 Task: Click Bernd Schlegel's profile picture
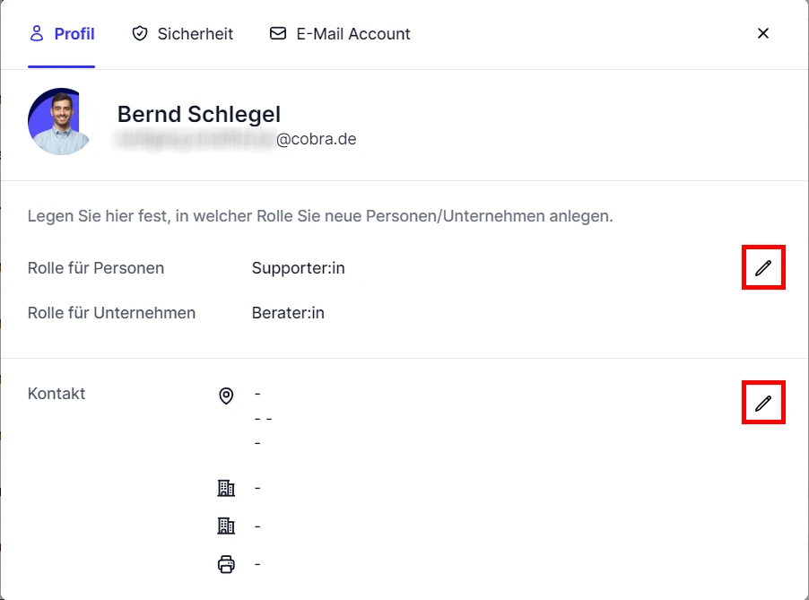click(x=59, y=121)
